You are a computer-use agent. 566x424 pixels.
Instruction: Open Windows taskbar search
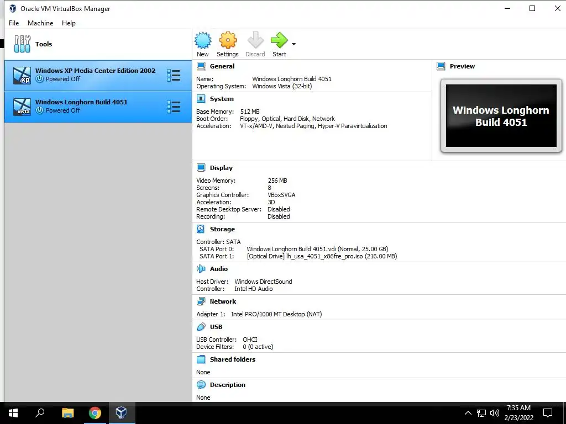tap(40, 413)
